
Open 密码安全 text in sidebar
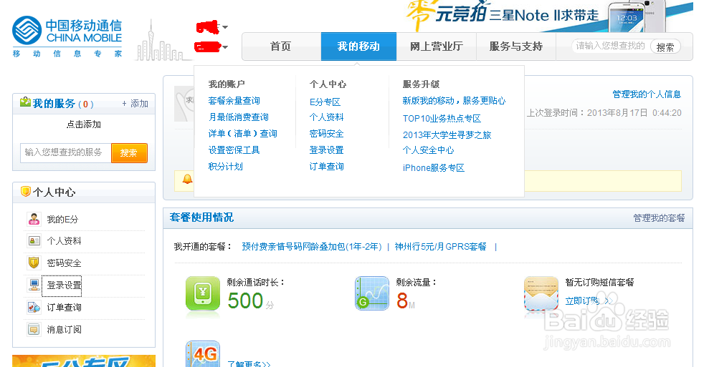click(x=65, y=263)
